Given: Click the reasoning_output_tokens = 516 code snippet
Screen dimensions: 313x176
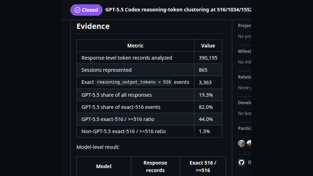Looking at the screenshot, I should pos(134,82).
